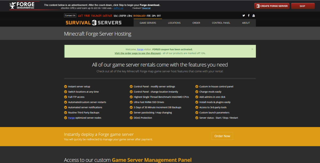Open the Game Servers menu
Viewport: 320px width, 163px height.
(148, 23)
